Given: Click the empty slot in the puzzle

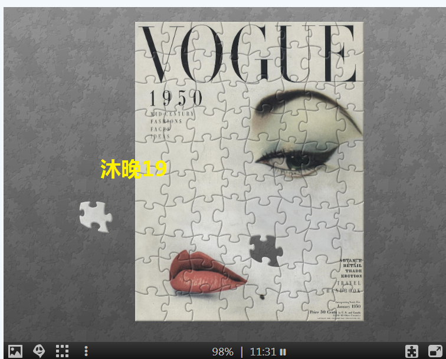Looking at the screenshot, I should pyautogui.click(x=265, y=250).
